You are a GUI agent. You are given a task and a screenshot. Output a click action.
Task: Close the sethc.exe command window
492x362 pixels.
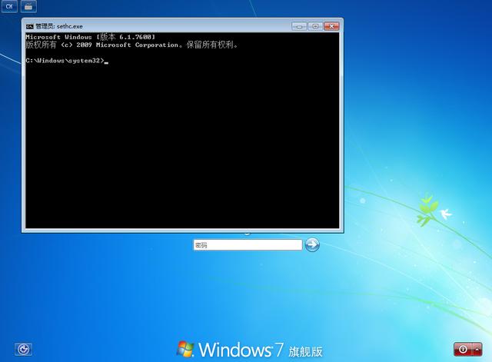331,26
